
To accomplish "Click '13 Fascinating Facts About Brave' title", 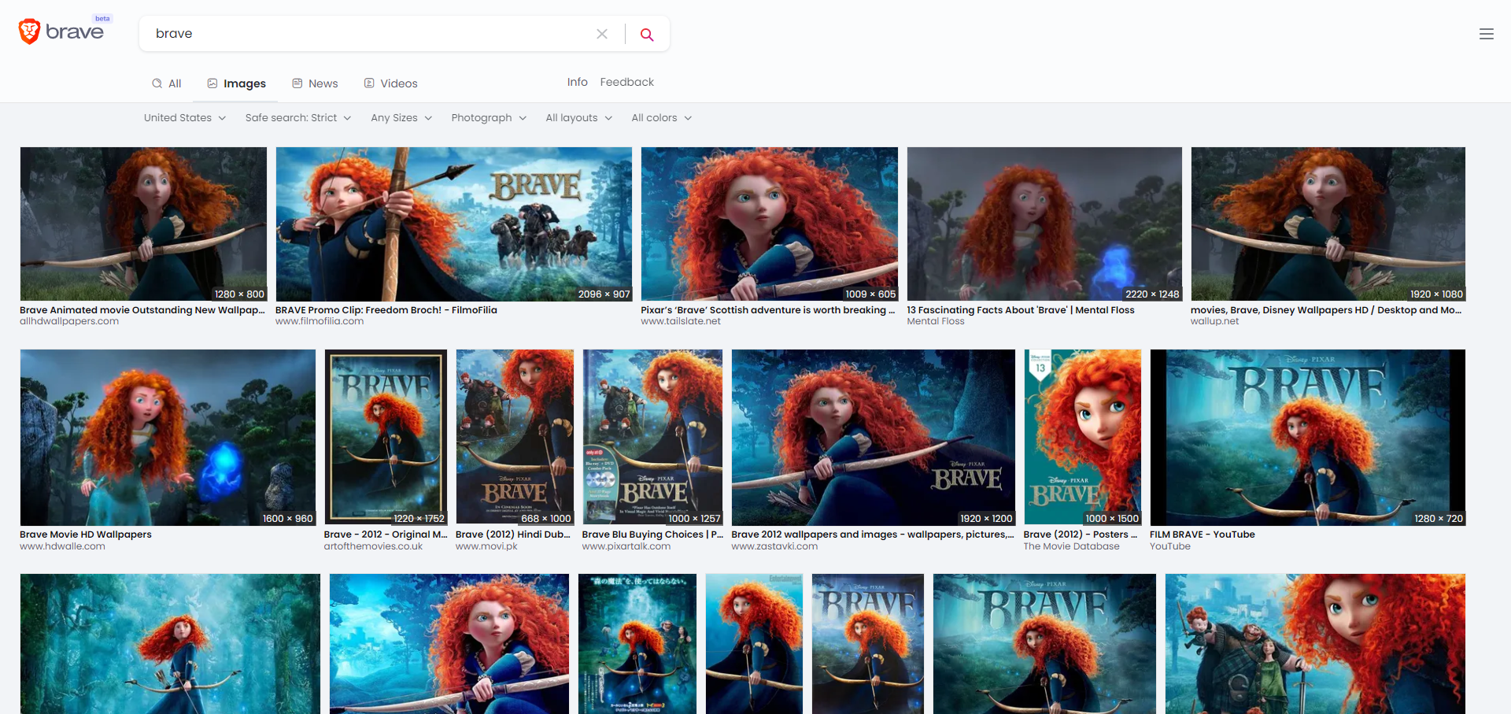I will 1020,310.
